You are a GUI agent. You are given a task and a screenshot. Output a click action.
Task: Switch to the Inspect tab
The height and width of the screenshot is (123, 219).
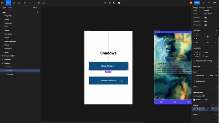(209, 8)
